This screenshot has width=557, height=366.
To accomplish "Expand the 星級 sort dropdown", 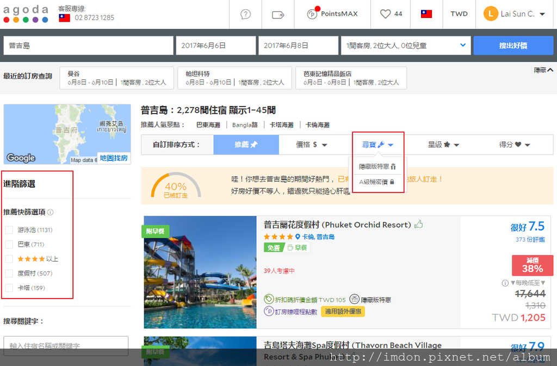I will tap(443, 145).
